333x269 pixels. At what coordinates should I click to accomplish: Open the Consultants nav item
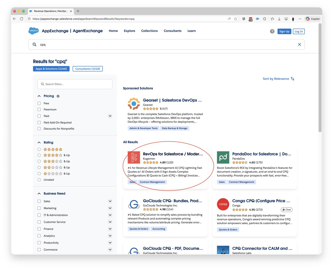pyautogui.click(x=173, y=31)
